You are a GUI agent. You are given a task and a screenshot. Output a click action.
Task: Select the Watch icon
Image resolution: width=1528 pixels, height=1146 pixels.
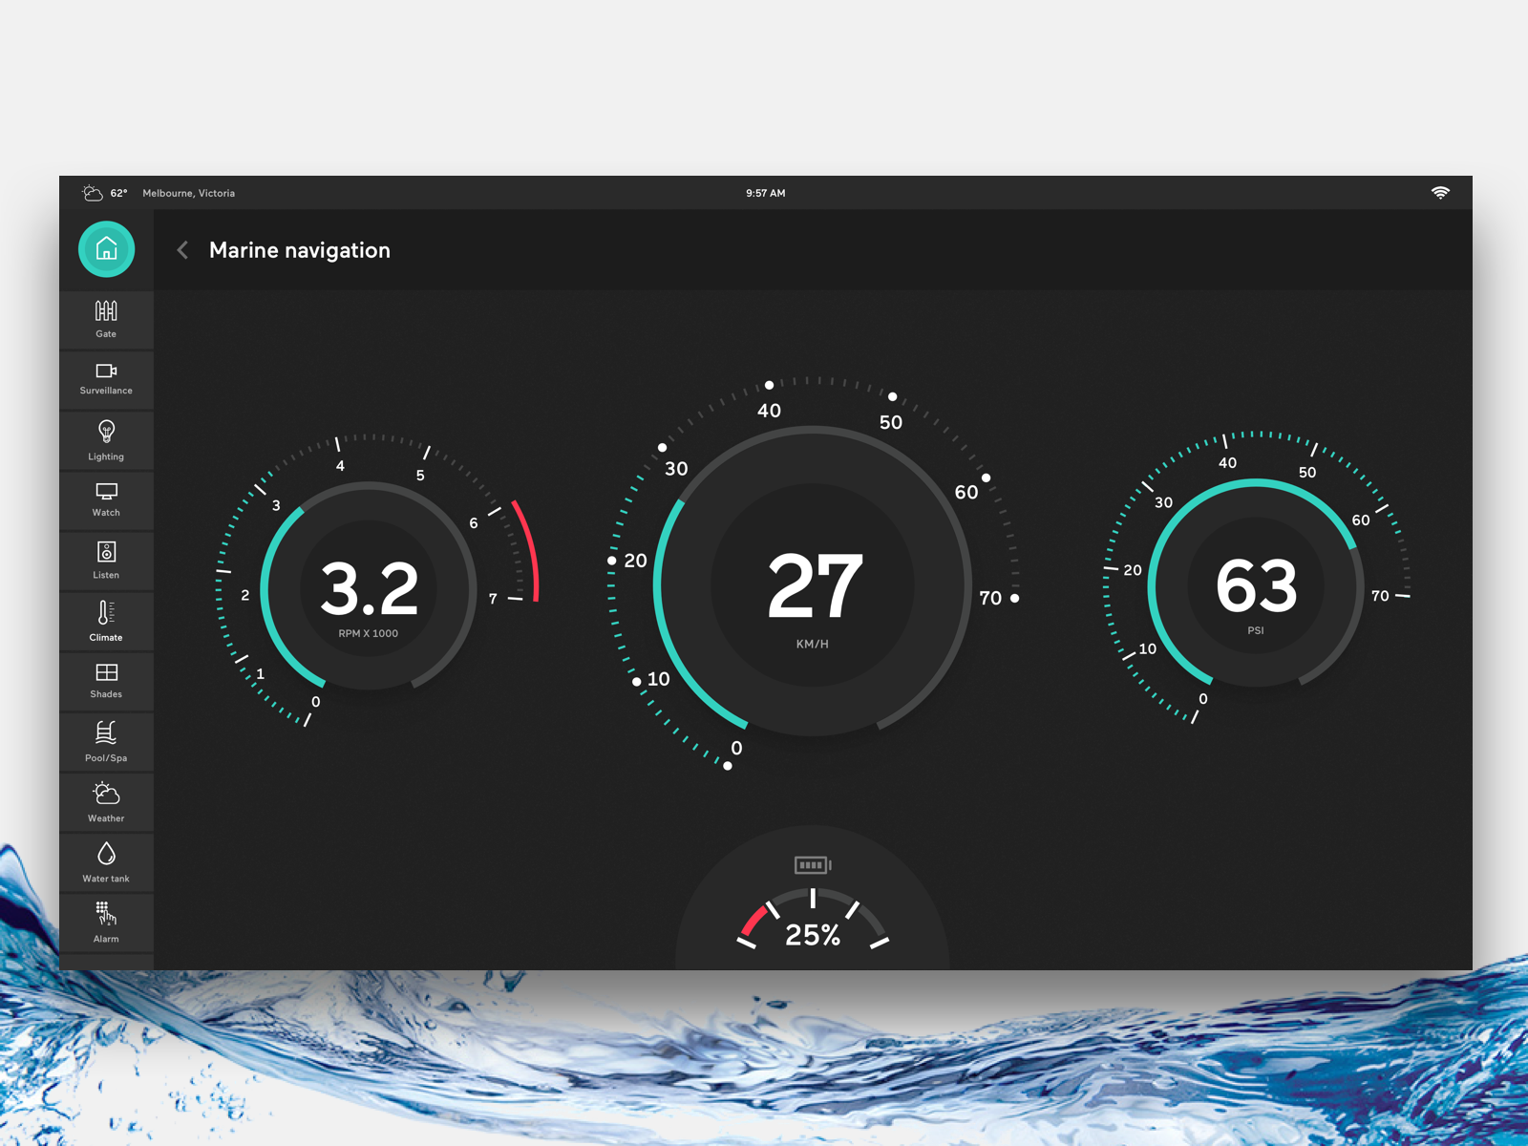pos(106,499)
